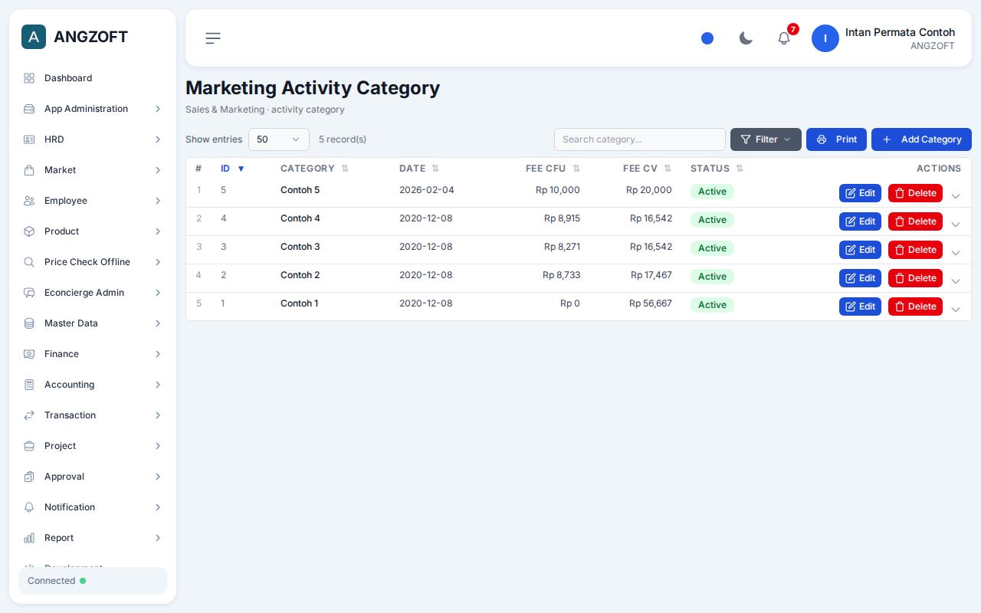Screen dimensions: 981x613
Task: Click the Search category input field
Action: 640,139
